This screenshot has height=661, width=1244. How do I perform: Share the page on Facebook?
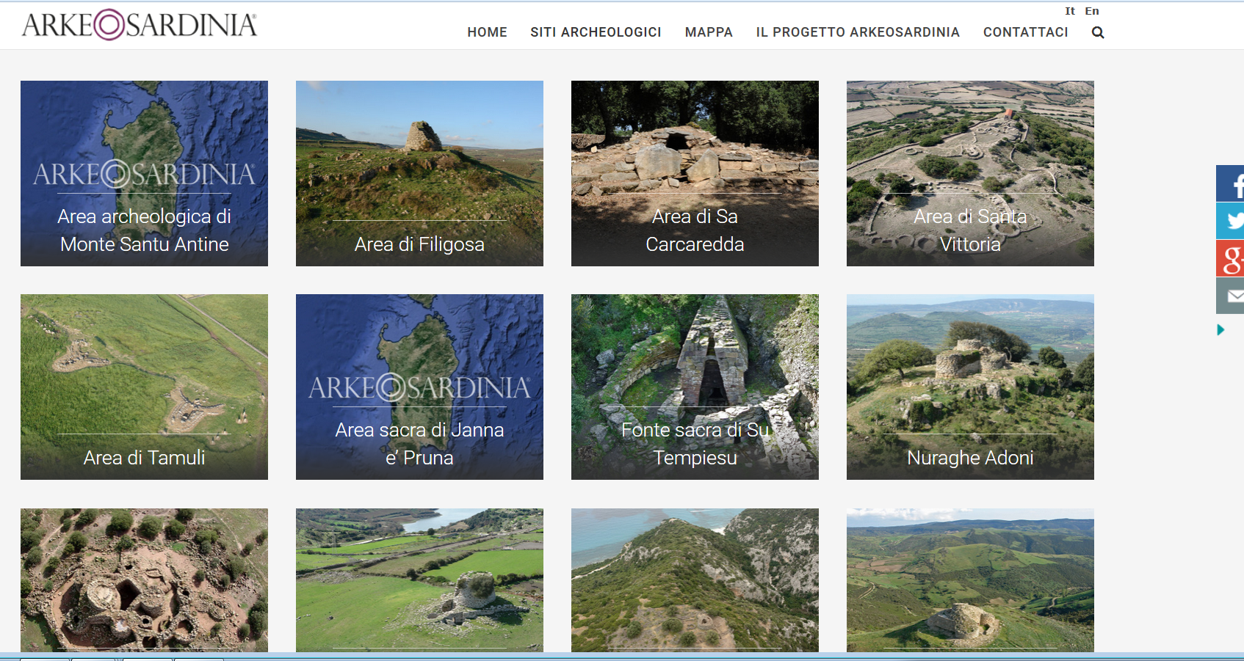pyautogui.click(x=1231, y=183)
